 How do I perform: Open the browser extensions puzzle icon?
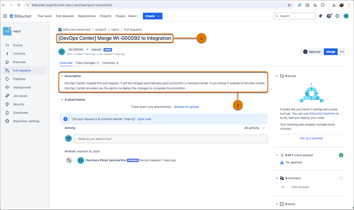323,5
